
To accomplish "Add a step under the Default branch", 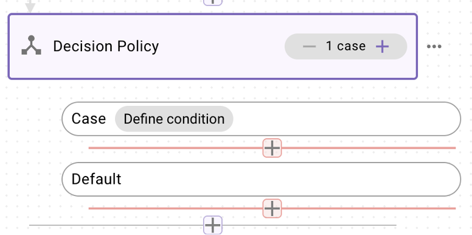I will [x=272, y=208].
